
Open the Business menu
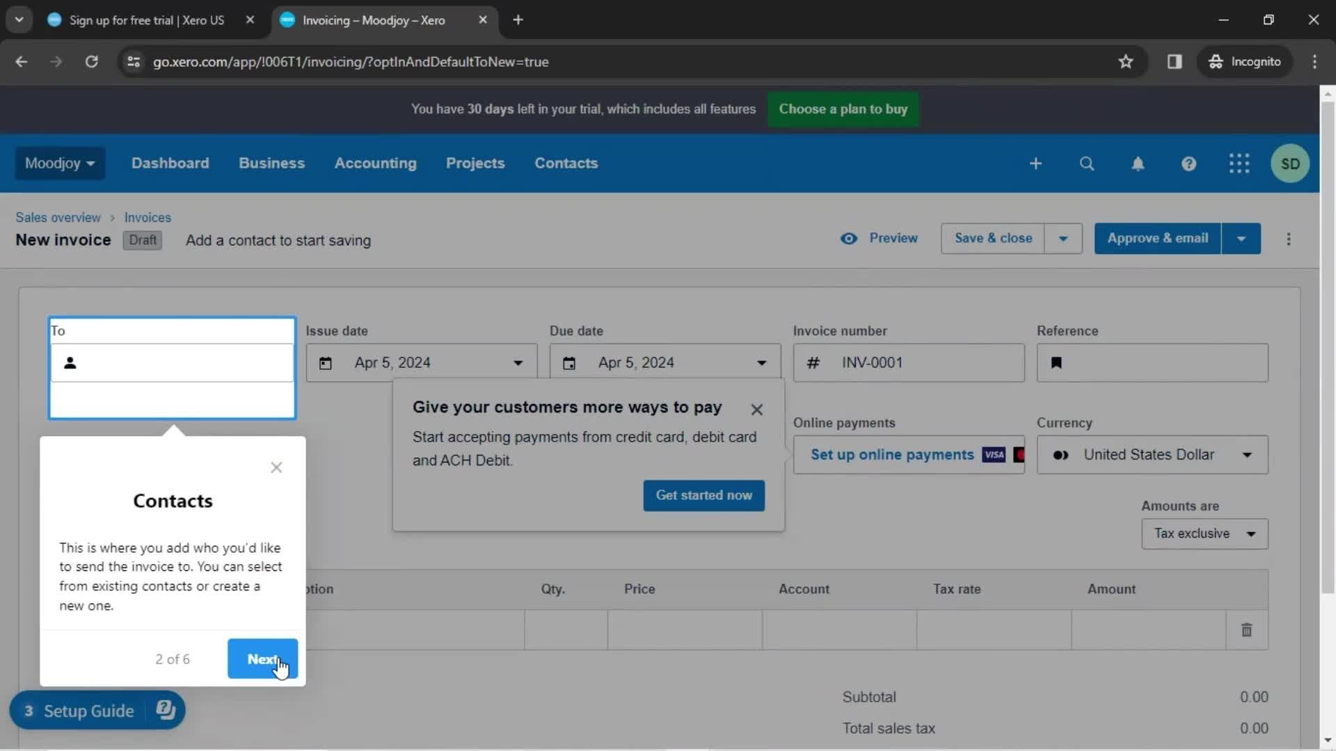271,163
